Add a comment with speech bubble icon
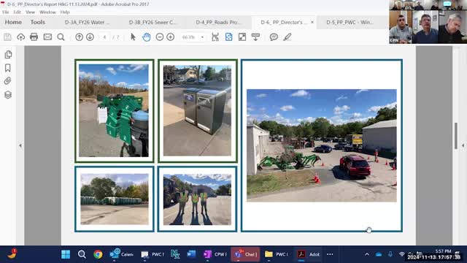Screen dimensions: 467x263 pyautogui.click(x=274, y=37)
